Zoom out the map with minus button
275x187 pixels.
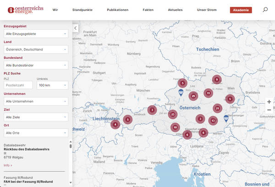[269, 110]
